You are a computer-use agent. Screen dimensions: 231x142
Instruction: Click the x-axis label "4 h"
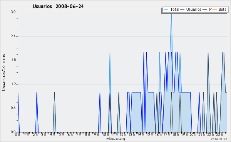(x=53, y=134)
